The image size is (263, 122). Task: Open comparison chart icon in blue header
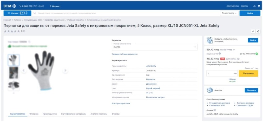click(254, 6)
